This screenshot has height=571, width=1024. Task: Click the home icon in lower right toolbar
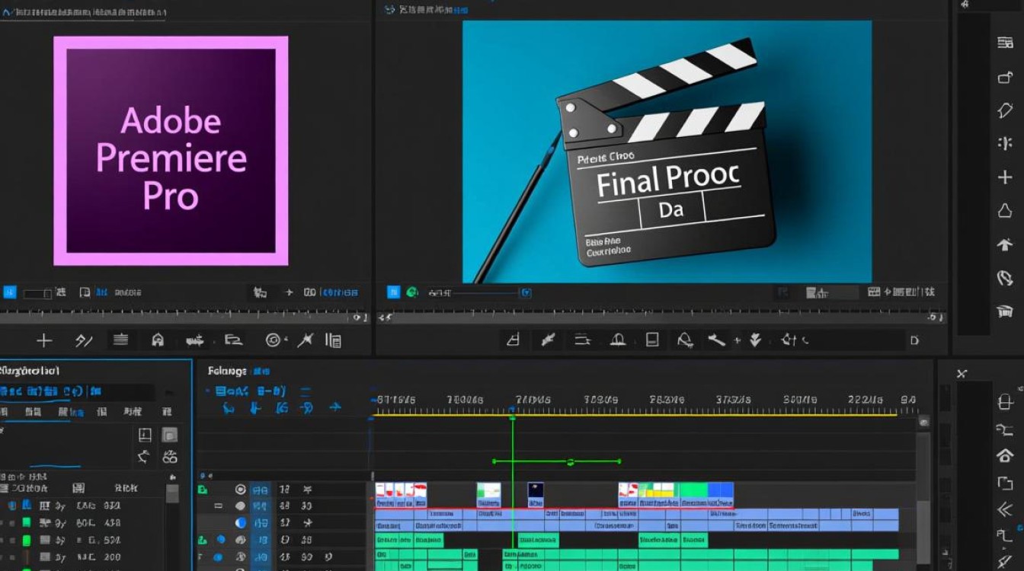(x=1005, y=456)
